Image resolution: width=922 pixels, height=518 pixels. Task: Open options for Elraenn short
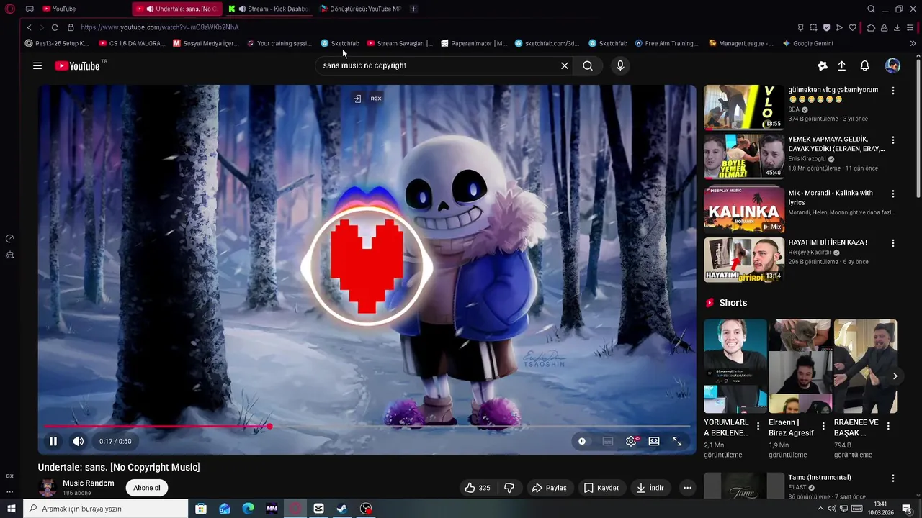(x=823, y=426)
